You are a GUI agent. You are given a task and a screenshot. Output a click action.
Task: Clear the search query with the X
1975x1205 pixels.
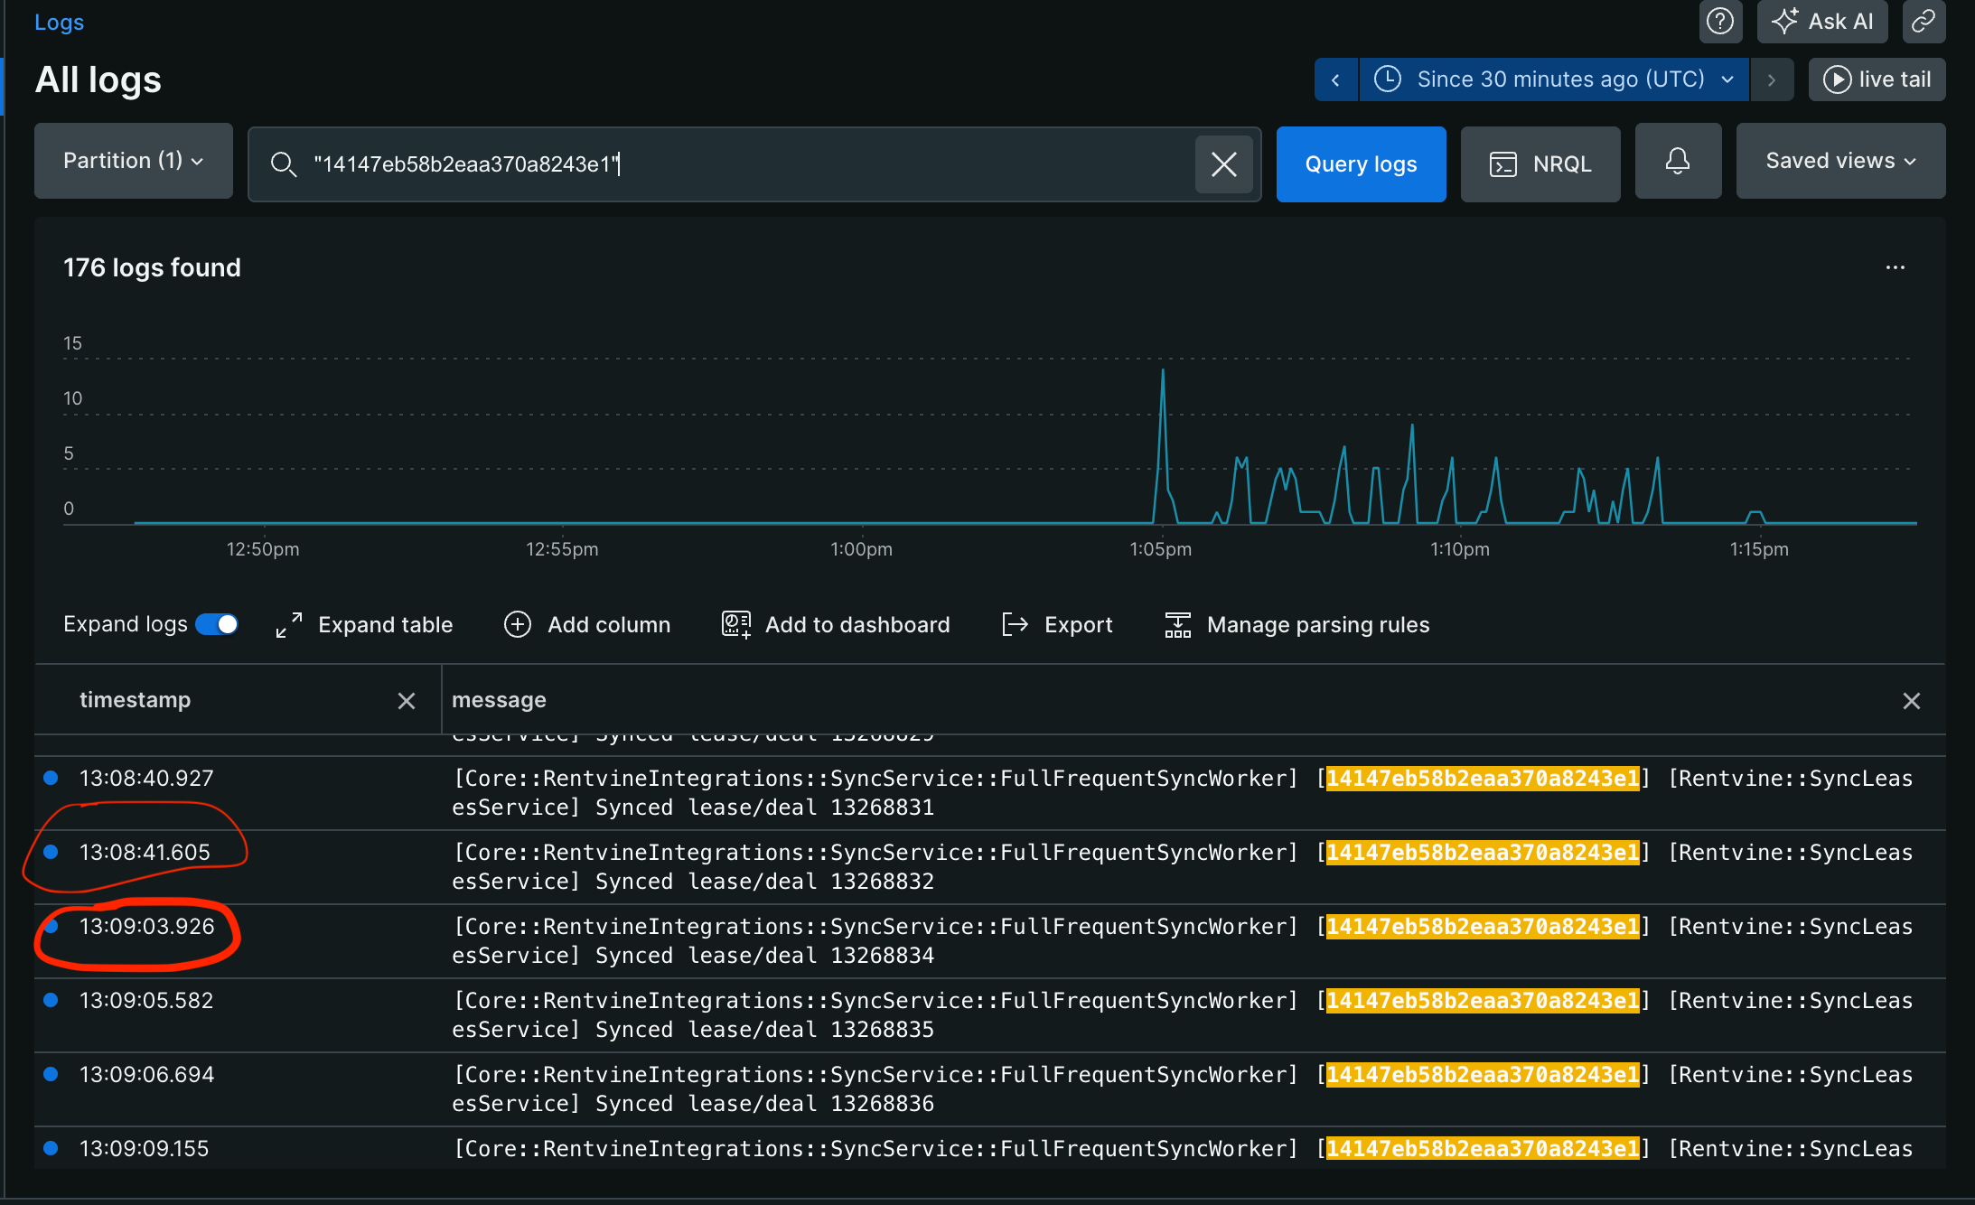(x=1223, y=164)
